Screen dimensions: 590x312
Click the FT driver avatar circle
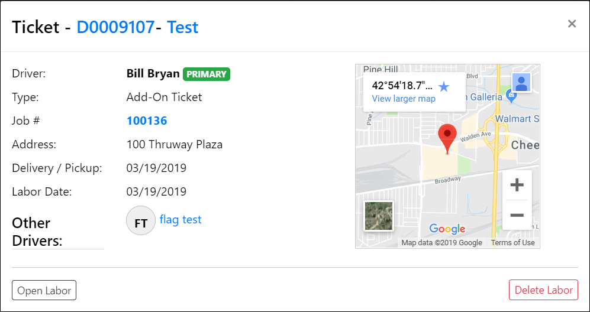click(x=141, y=221)
